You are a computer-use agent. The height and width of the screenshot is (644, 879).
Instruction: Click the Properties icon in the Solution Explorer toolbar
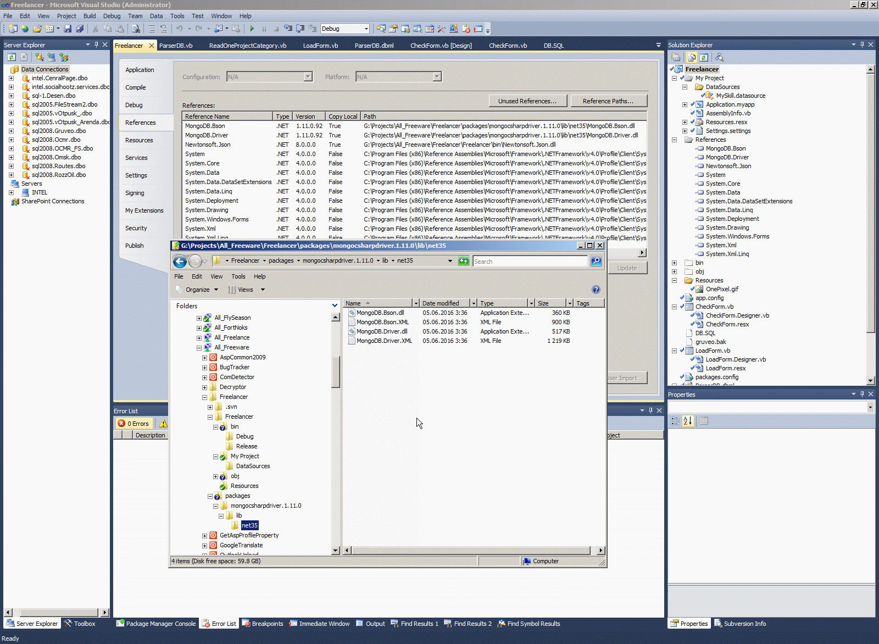click(x=676, y=57)
